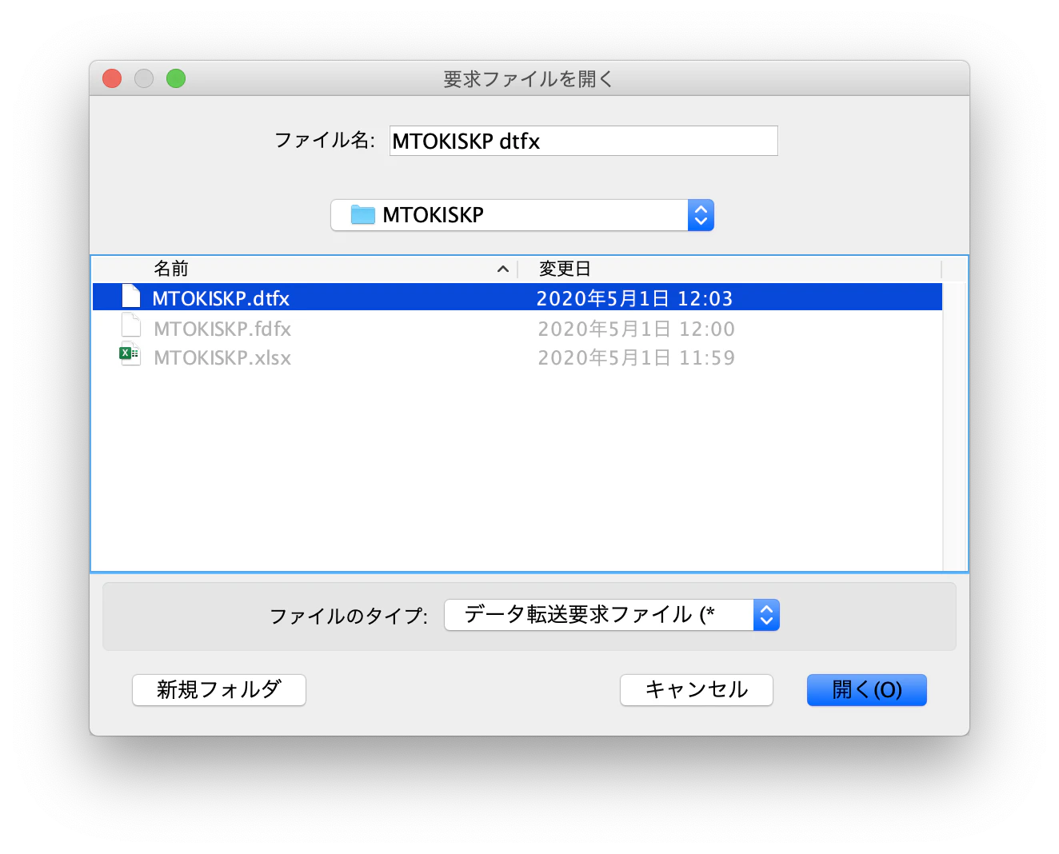This screenshot has height=854, width=1059.
Task: Click the Excel icon of MTOKISKP.xlsx
Action: (x=130, y=354)
